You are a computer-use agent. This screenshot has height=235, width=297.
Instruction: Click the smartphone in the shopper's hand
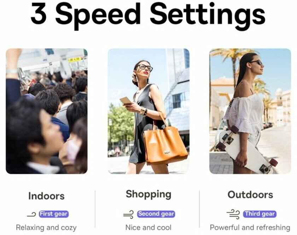point(126,101)
